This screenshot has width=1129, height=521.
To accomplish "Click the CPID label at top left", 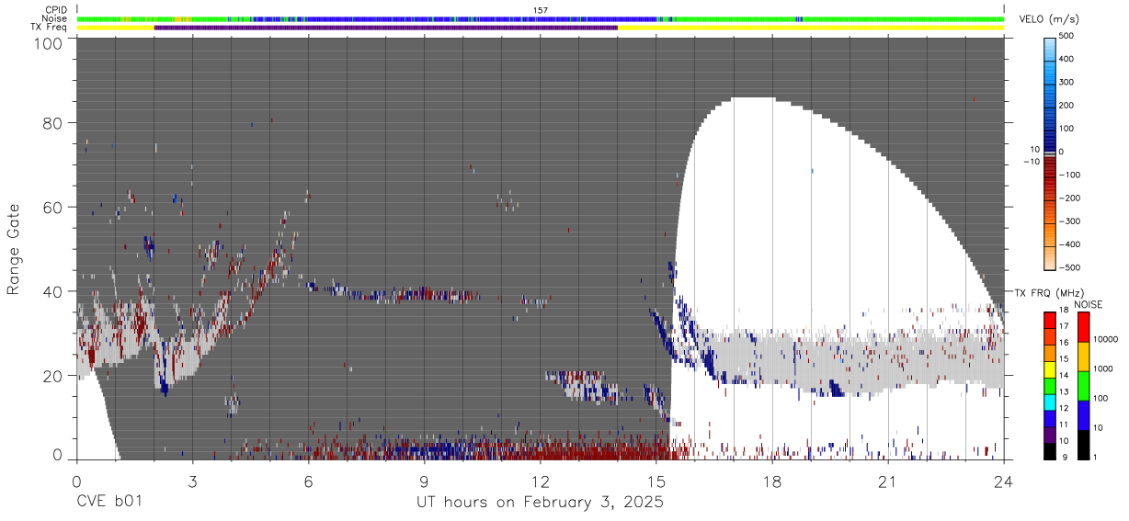I will point(56,10).
